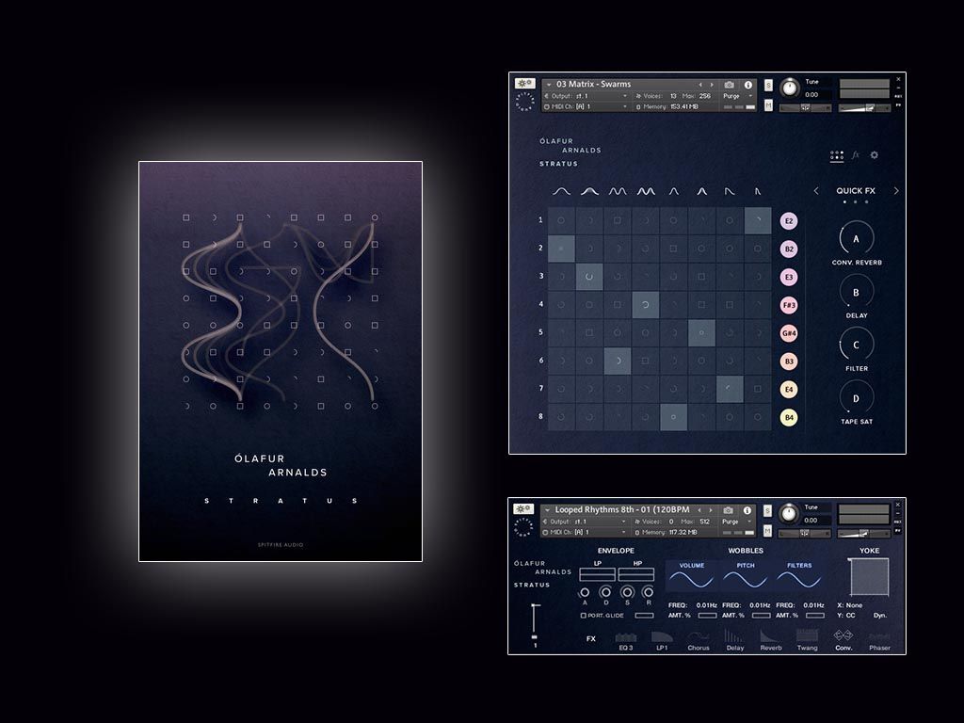Toggle the PORT. GLIDE checkbox
The width and height of the screenshot is (964, 723).
click(x=583, y=615)
